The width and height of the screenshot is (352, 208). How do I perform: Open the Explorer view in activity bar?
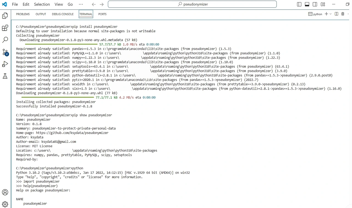(x=5, y=16)
